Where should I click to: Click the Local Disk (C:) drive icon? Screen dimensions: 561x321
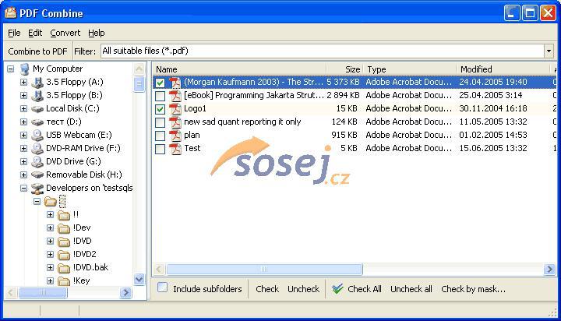pyautogui.click(x=37, y=109)
